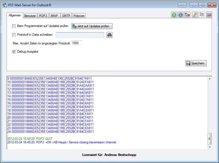
Task: Select the IMAP tab
Action: (x=54, y=15)
